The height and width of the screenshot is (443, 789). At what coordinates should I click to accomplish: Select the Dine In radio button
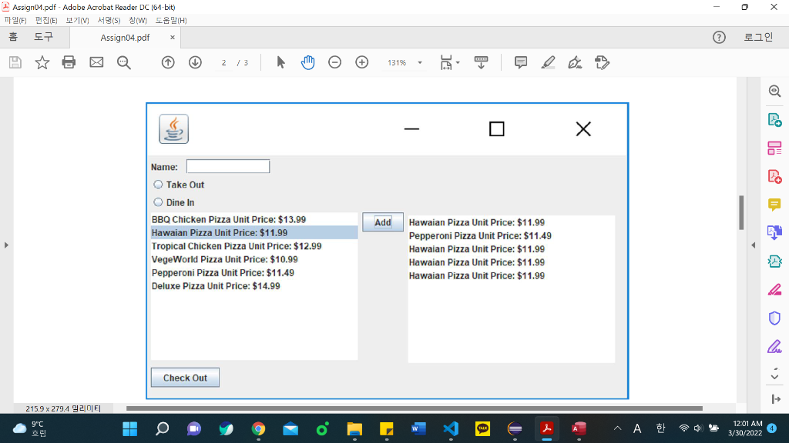click(157, 202)
